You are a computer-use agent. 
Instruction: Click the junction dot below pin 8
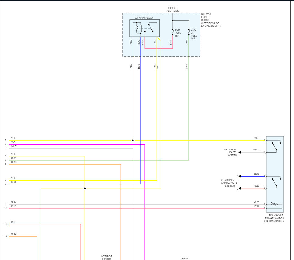85,188
